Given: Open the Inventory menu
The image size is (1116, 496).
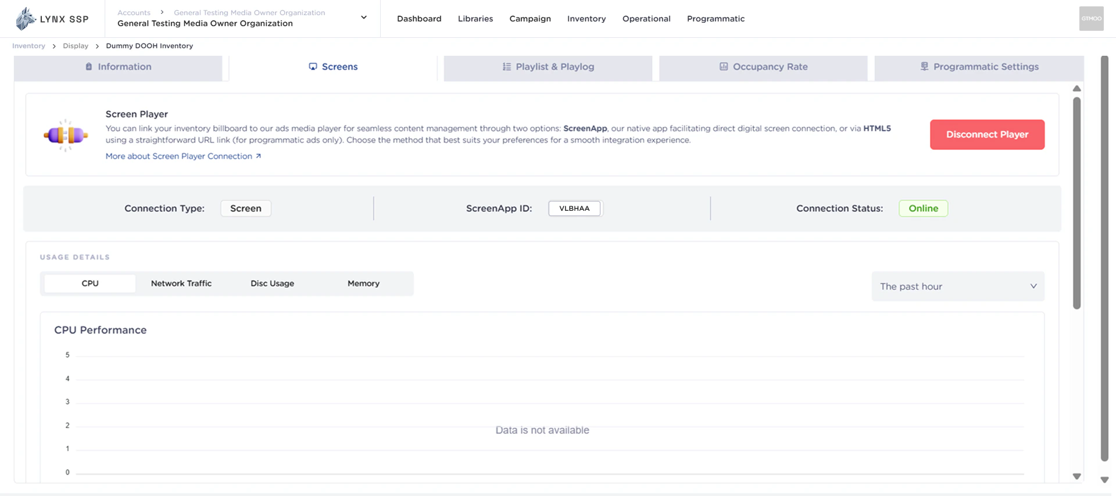Looking at the screenshot, I should [586, 19].
